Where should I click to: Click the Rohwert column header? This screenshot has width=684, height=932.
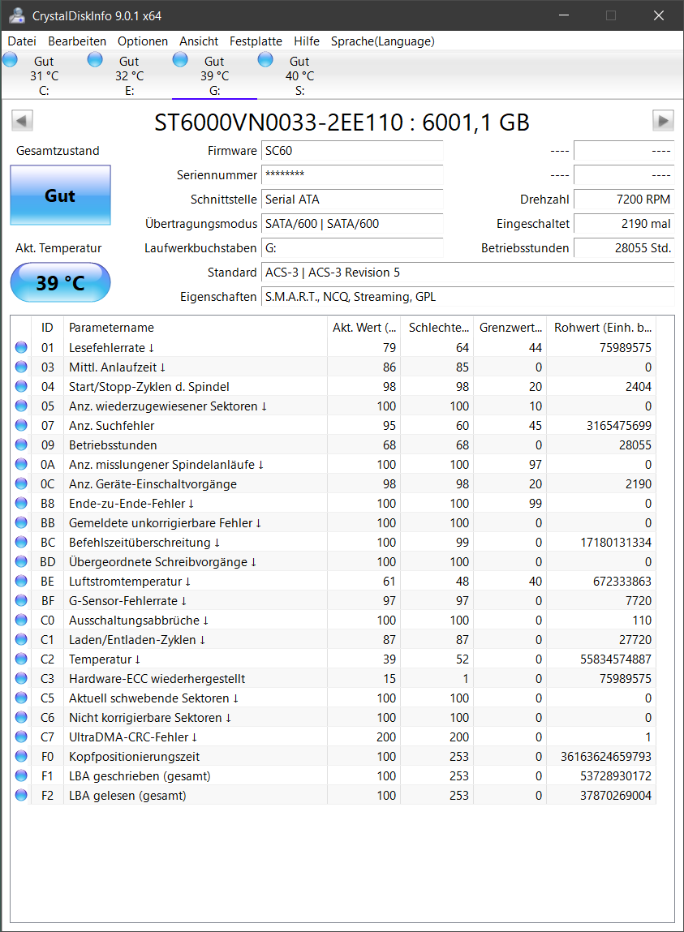tap(601, 328)
